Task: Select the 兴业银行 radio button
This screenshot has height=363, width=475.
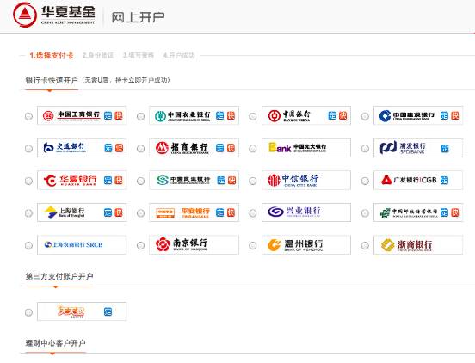Action: 253,213
